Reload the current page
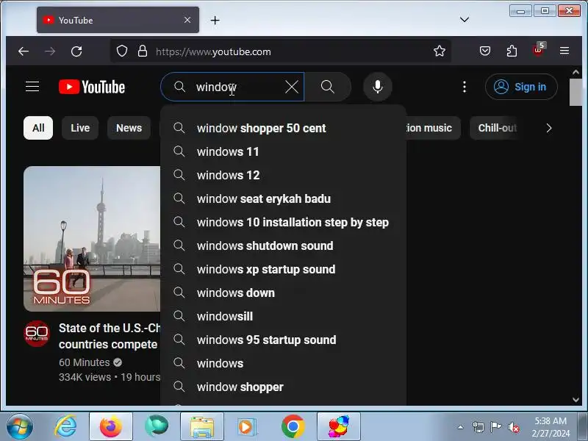Screen dimensions: 588x441 point(76,51)
